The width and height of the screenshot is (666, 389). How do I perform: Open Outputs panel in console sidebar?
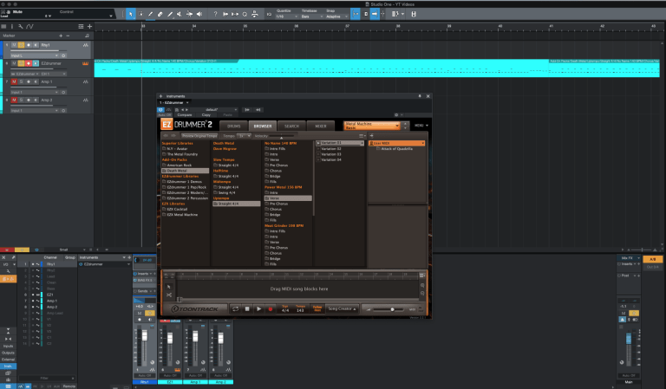coord(8,353)
